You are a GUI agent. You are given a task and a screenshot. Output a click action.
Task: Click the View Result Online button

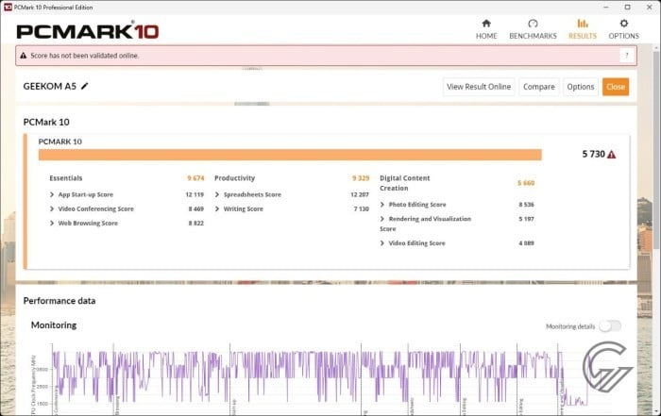tap(479, 87)
